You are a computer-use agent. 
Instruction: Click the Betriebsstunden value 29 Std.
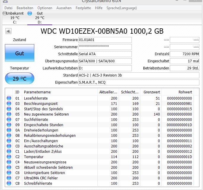point(185,68)
